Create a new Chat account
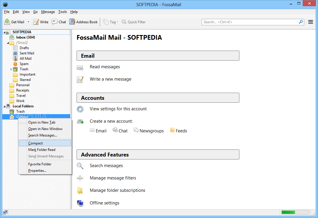The height and width of the screenshot is (218, 318). [120, 130]
